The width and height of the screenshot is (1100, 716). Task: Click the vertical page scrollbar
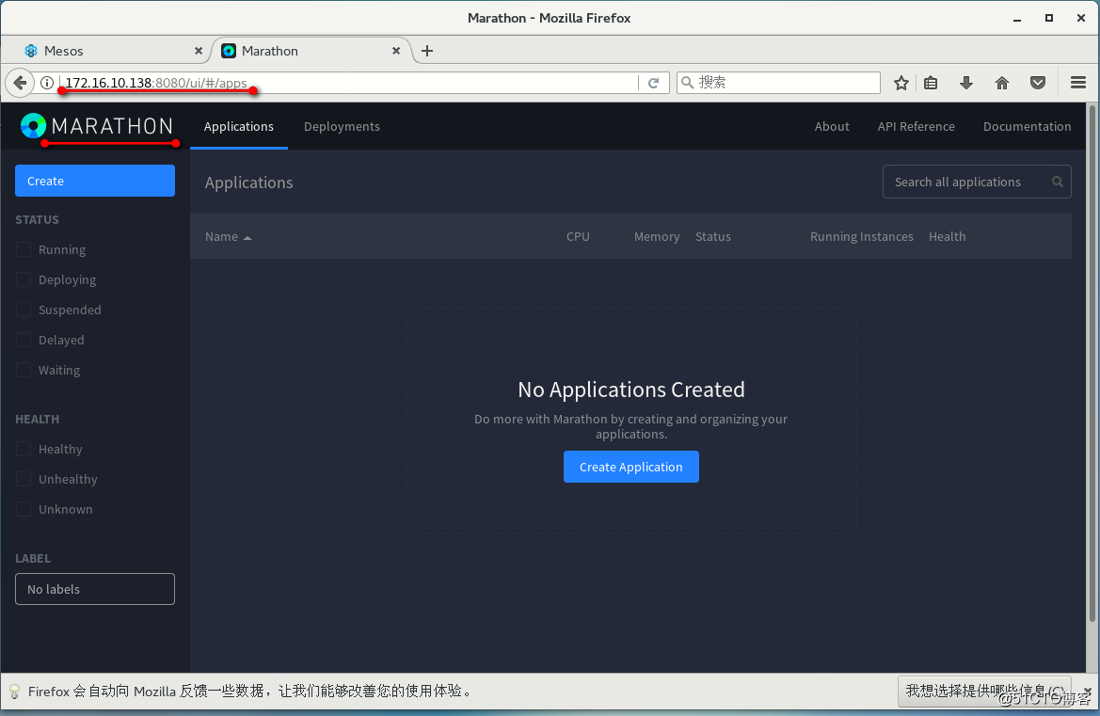(1092, 363)
